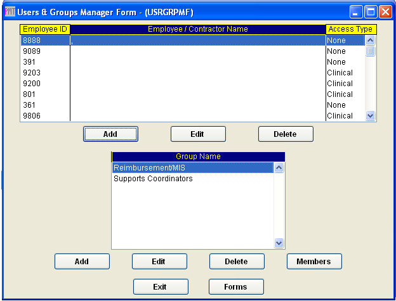396x301 pixels.
Task: Delete the selected group
Action: click(x=237, y=261)
